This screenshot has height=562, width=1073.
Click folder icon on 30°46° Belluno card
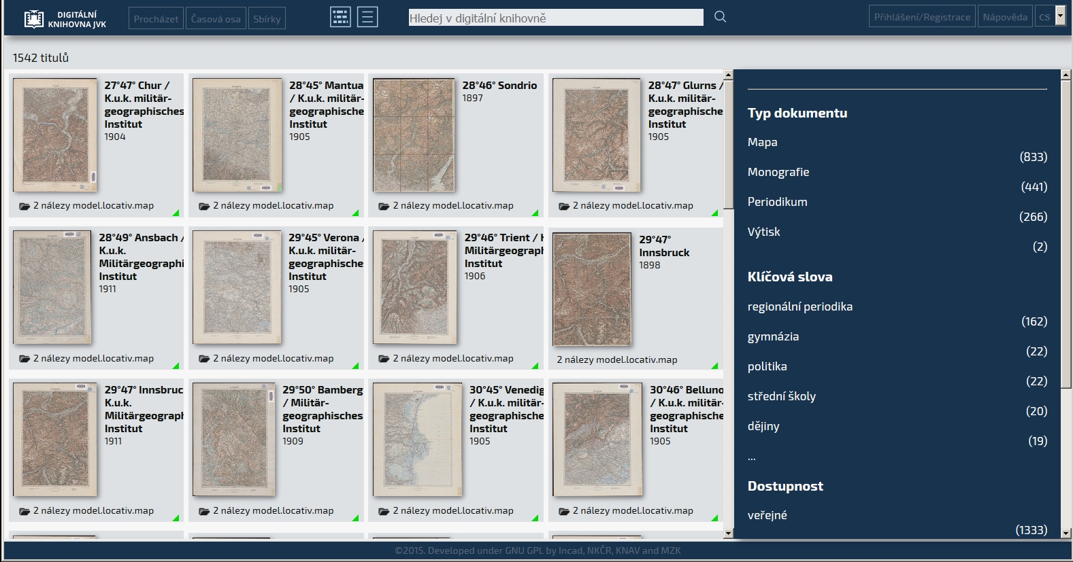(564, 511)
